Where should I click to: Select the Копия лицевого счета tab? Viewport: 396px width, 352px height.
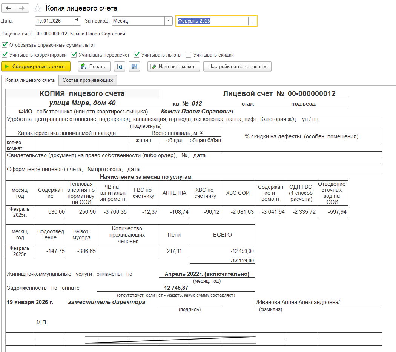click(x=30, y=80)
